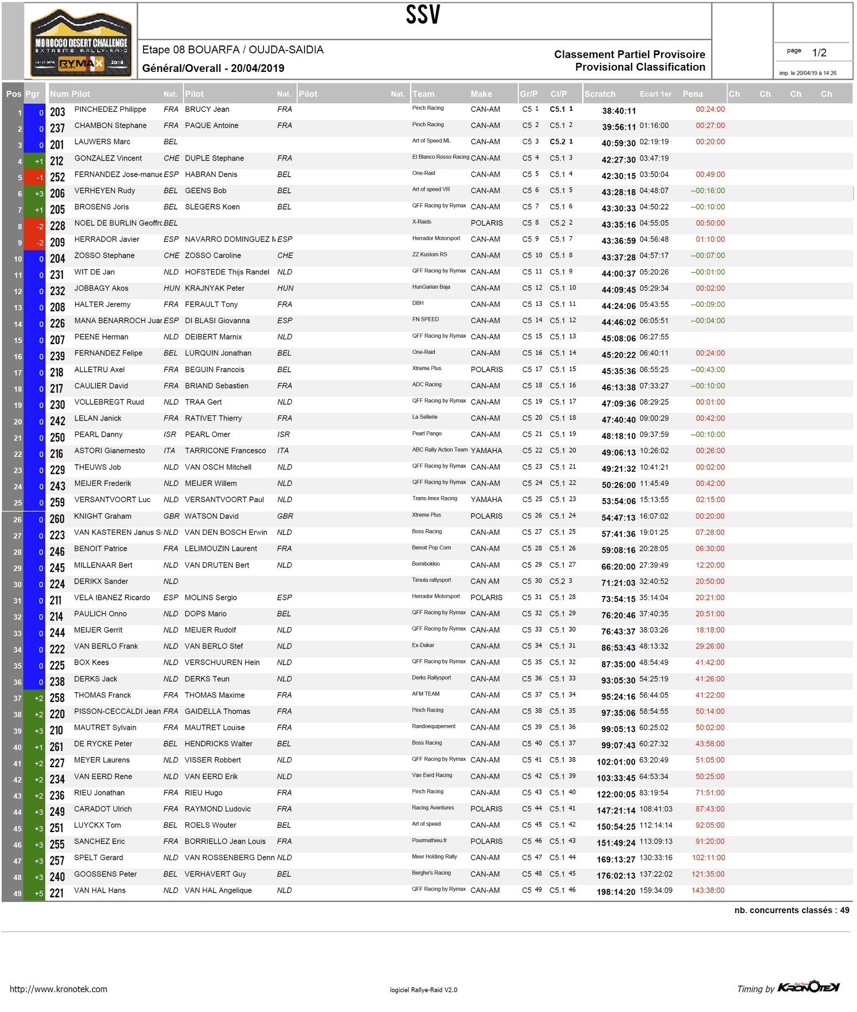Viewport: 857px width, 1012px height.
Task: Click team Benoit Pop Corn
Action: click(431, 547)
